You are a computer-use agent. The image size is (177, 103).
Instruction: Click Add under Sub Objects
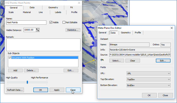[15, 70]
